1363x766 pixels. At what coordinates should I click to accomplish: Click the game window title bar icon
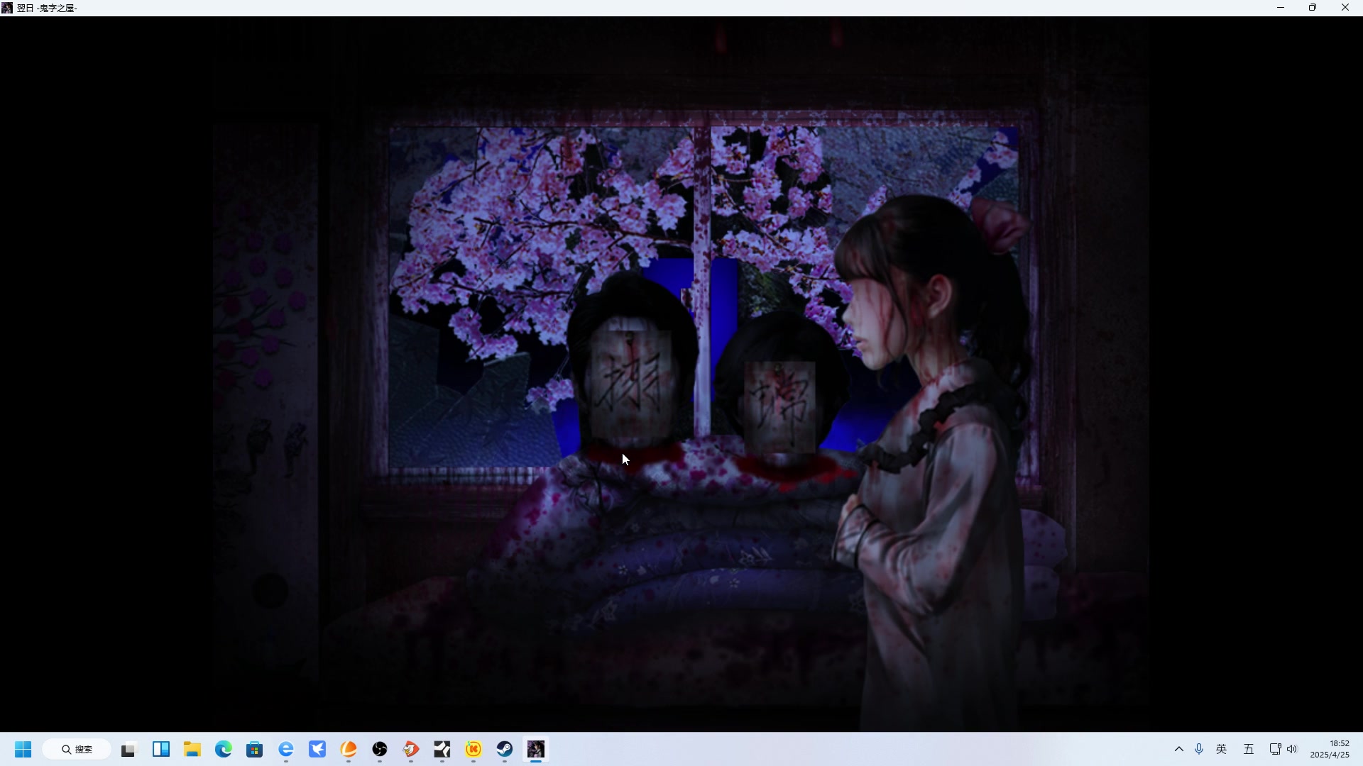pyautogui.click(x=7, y=8)
